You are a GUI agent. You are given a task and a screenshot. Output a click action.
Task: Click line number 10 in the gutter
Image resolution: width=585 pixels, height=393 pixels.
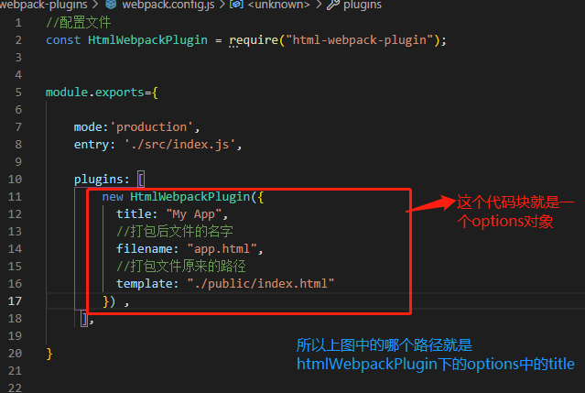15,180
